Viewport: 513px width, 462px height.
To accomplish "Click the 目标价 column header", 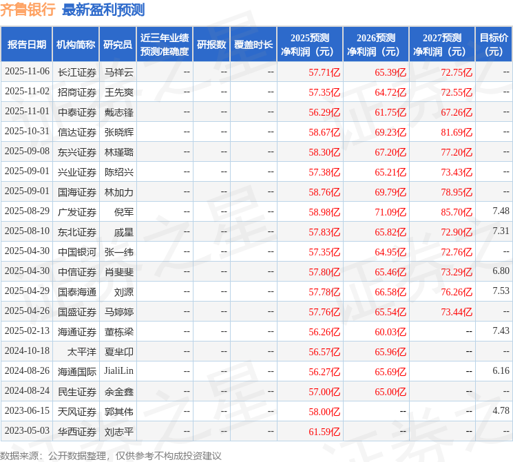I will tap(494, 45).
